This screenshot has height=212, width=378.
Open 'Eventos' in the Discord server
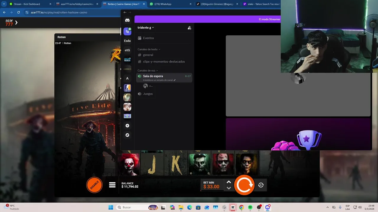(x=164, y=38)
